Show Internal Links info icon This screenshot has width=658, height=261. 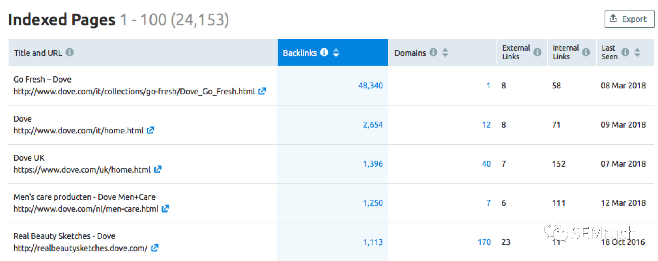(586, 52)
